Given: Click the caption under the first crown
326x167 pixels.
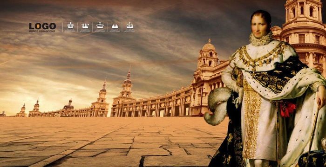Looking at the screenshot, I should coord(70,31).
